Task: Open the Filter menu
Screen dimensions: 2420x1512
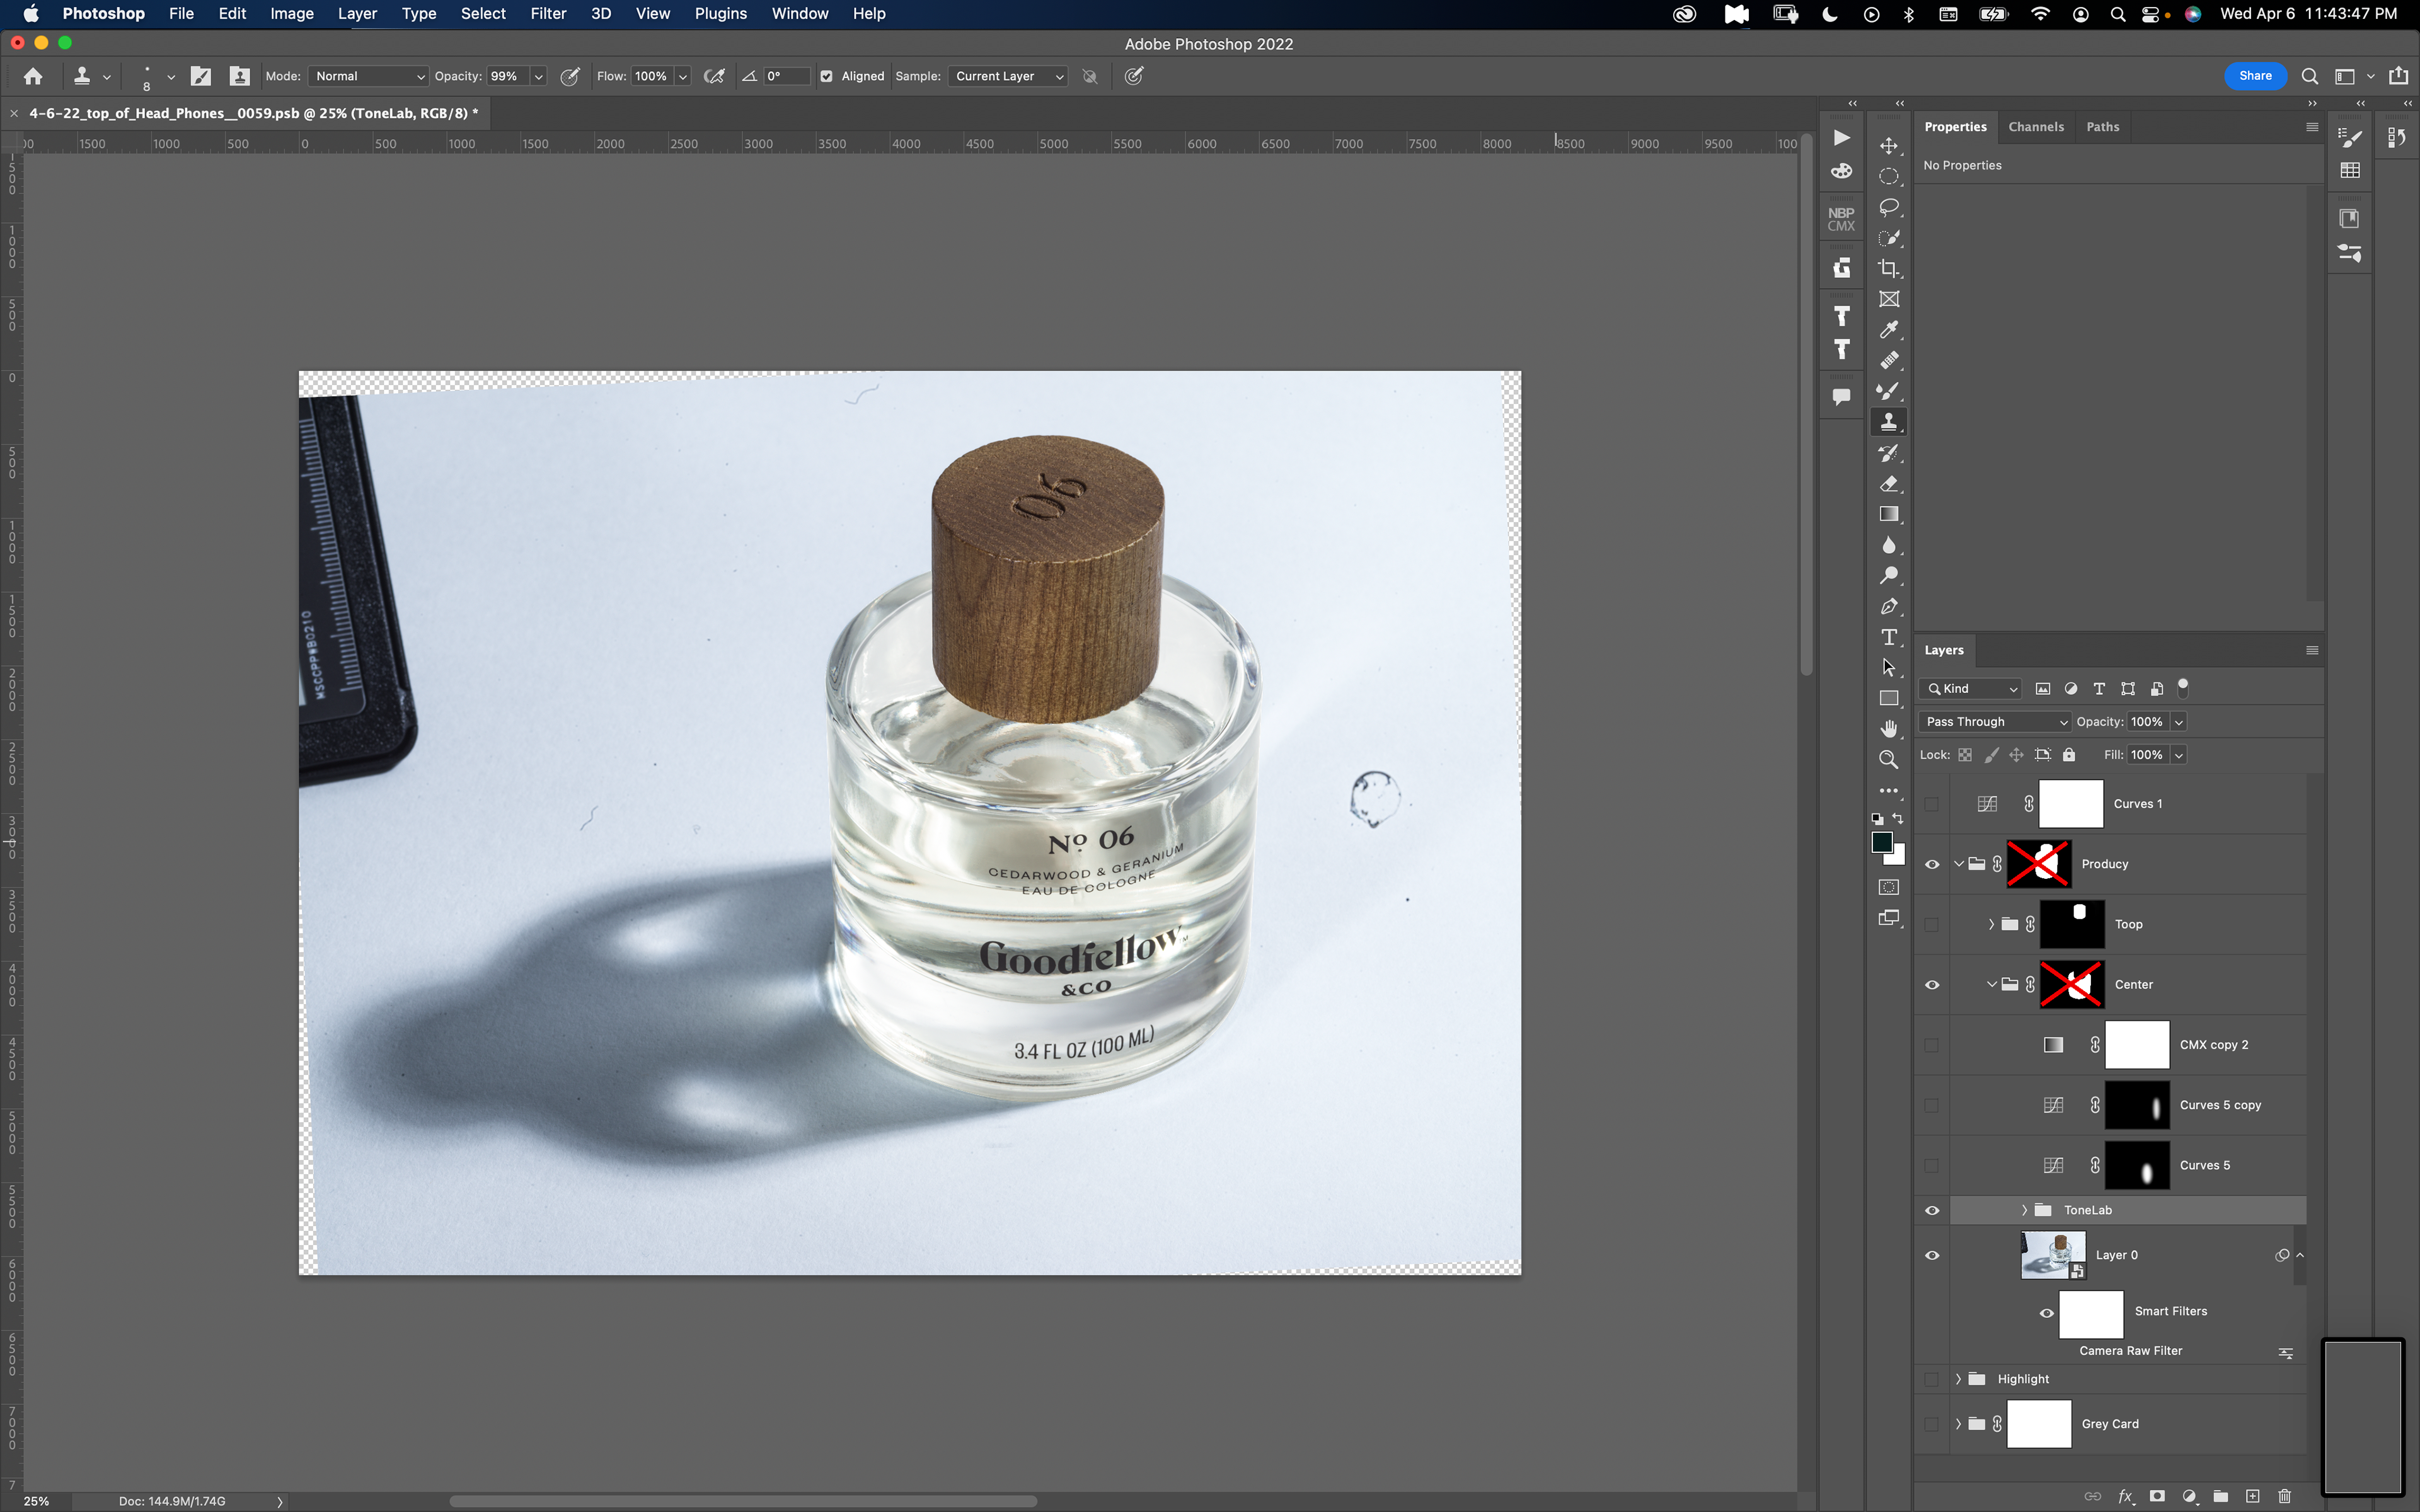Action: (x=547, y=14)
